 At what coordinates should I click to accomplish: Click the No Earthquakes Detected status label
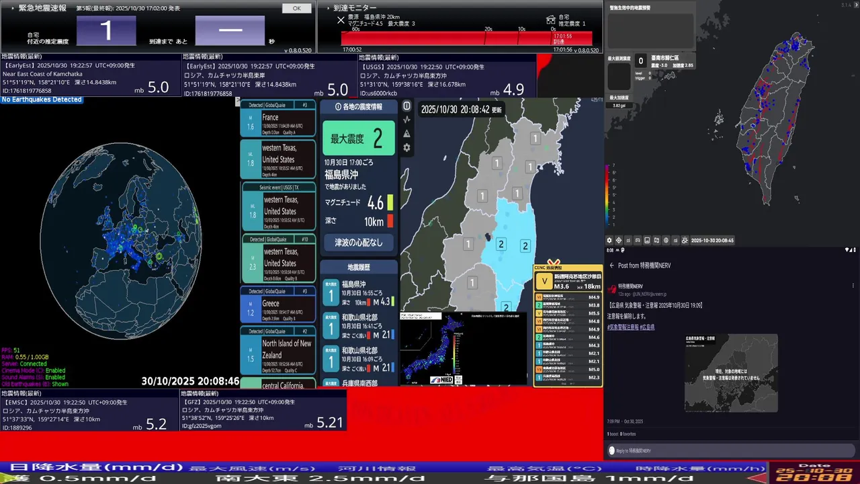point(41,99)
